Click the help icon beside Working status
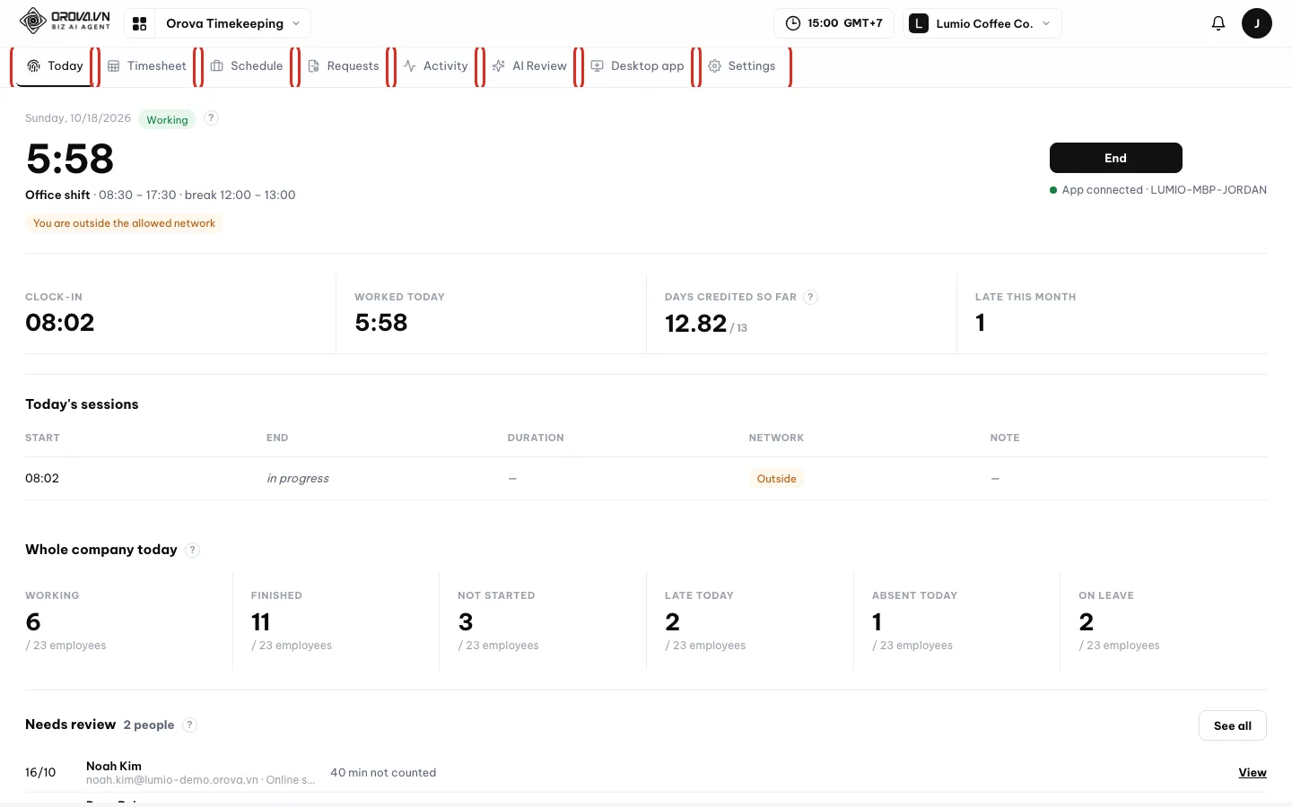 point(211,118)
